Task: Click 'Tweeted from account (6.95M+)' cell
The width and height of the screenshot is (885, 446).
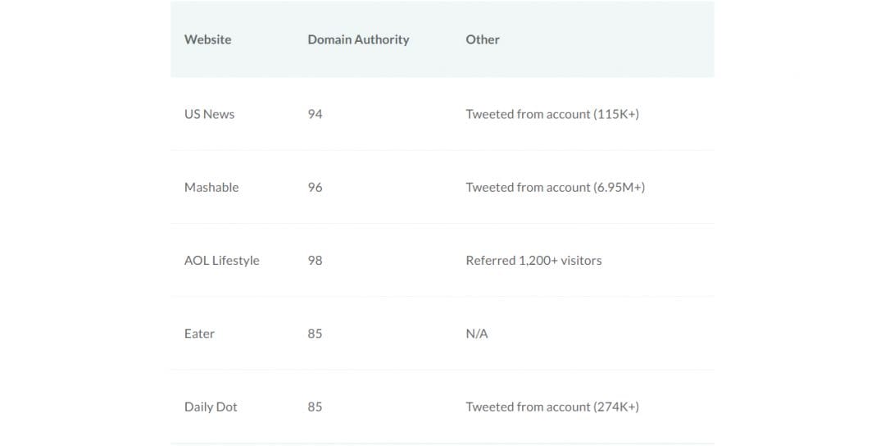Action: (556, 188)
